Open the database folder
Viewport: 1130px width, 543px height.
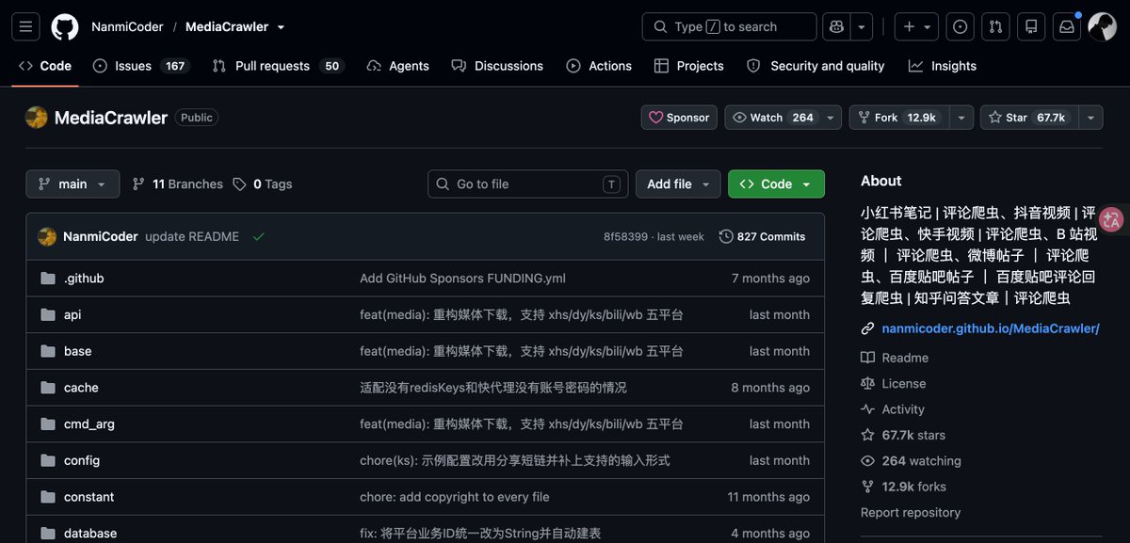click(90, 533)
